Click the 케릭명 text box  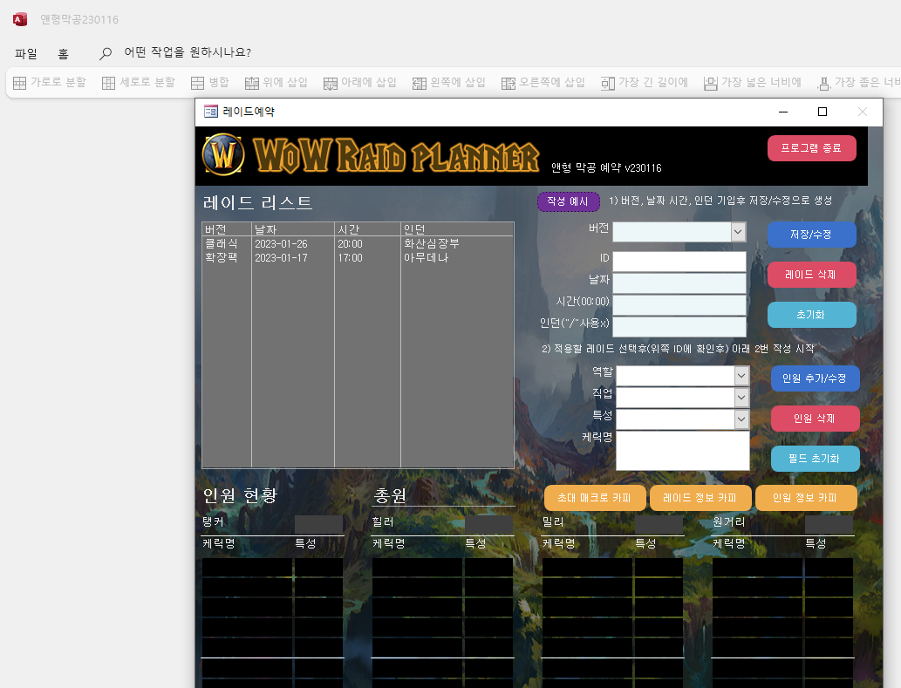683,451
